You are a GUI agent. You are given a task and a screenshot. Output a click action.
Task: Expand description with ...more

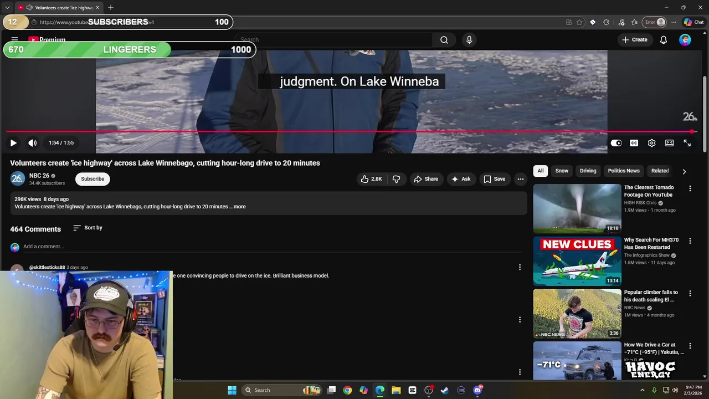click(238, 207)
